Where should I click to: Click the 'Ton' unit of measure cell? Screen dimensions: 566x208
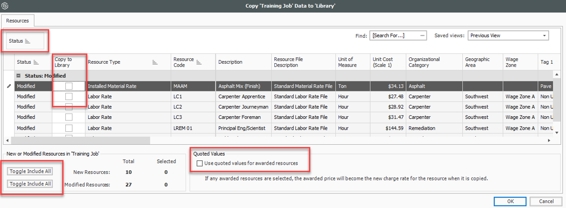[353, 86]
